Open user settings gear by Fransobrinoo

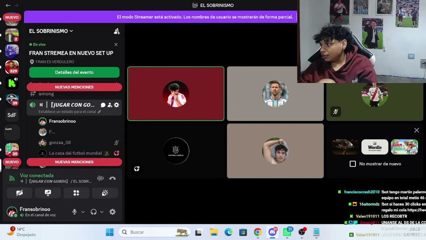[x=112, y=212]
